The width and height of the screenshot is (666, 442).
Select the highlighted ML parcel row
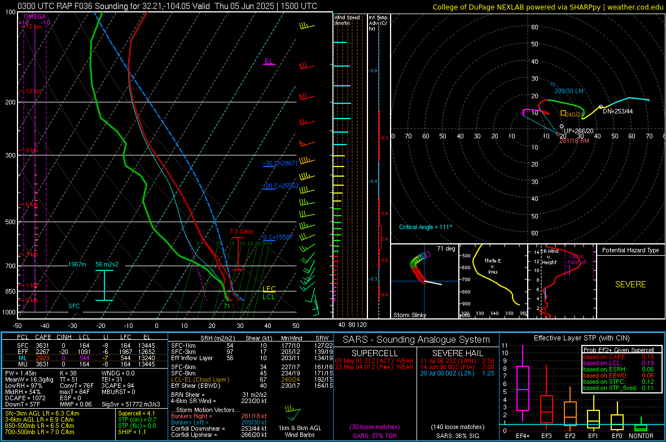85,358
